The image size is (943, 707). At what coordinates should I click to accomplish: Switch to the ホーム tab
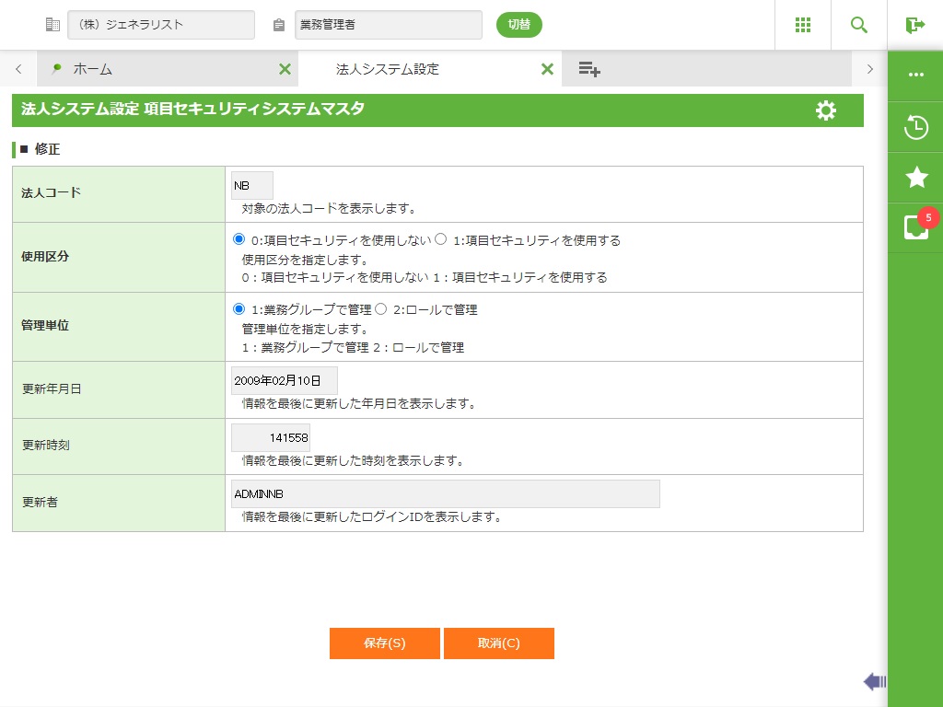coord(92,69)
